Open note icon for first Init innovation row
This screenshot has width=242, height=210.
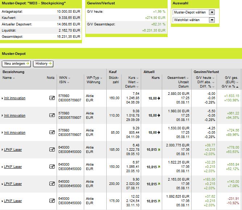pyautogui.click(x=52, y=98)
